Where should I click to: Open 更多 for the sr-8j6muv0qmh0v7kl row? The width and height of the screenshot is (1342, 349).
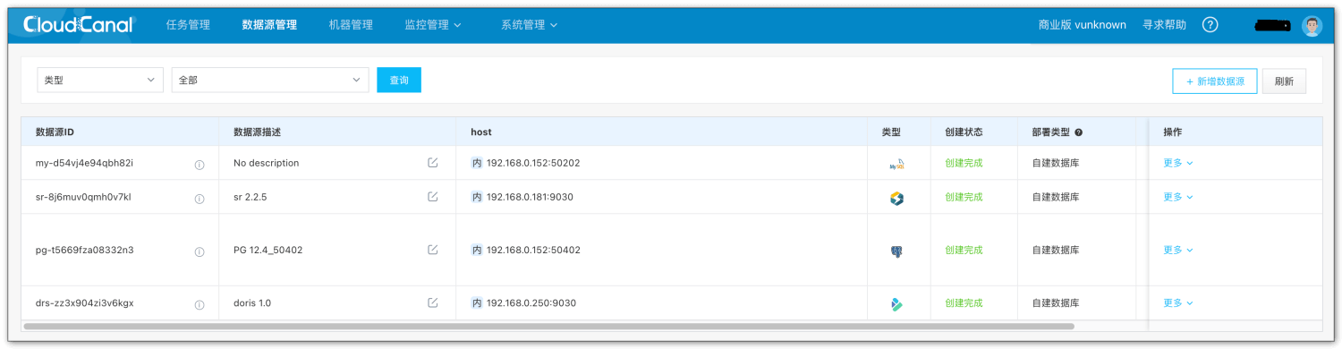1178,197
